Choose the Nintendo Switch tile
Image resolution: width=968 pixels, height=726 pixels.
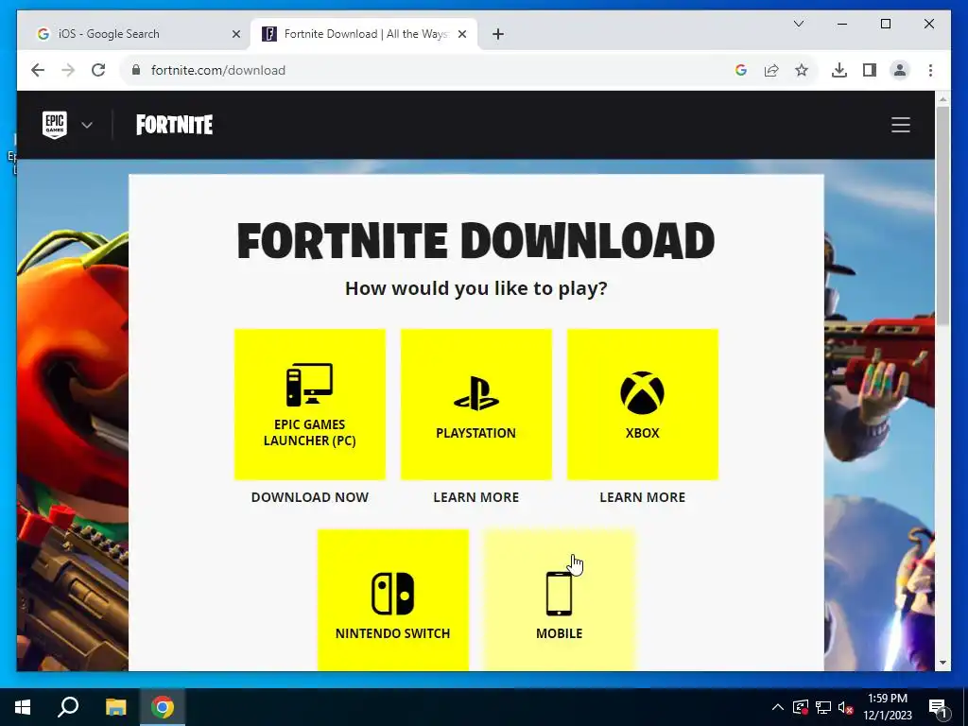[393, 599]
